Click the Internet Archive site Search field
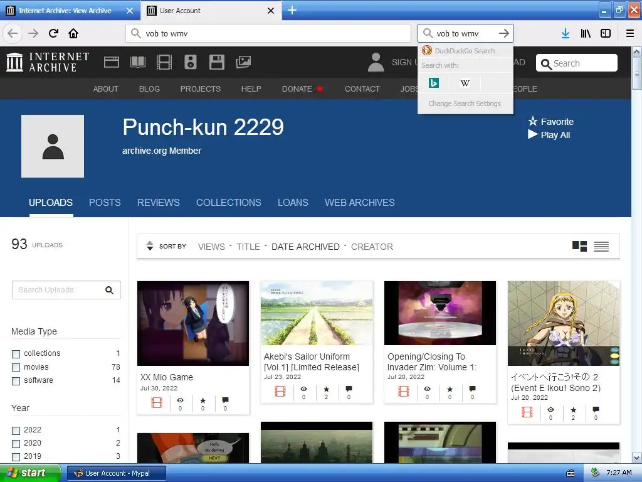The image size is (642, 482). point(577,63)
